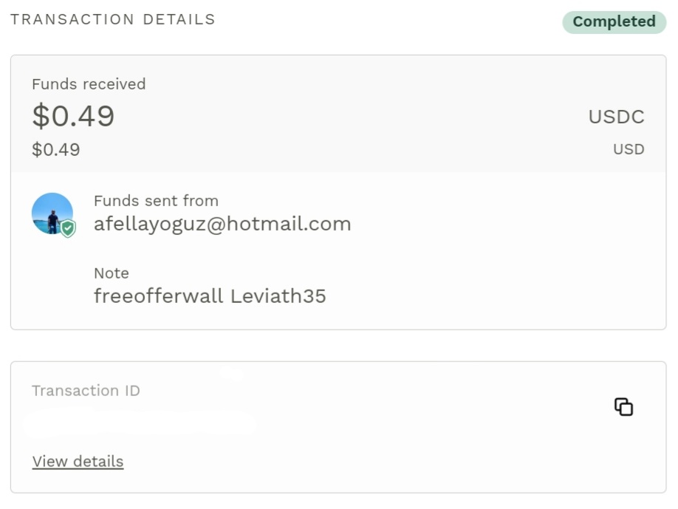Screen dimensions: 678x509
Task: Click the sender's profile avatar
Action: click(x=52, y=213)
